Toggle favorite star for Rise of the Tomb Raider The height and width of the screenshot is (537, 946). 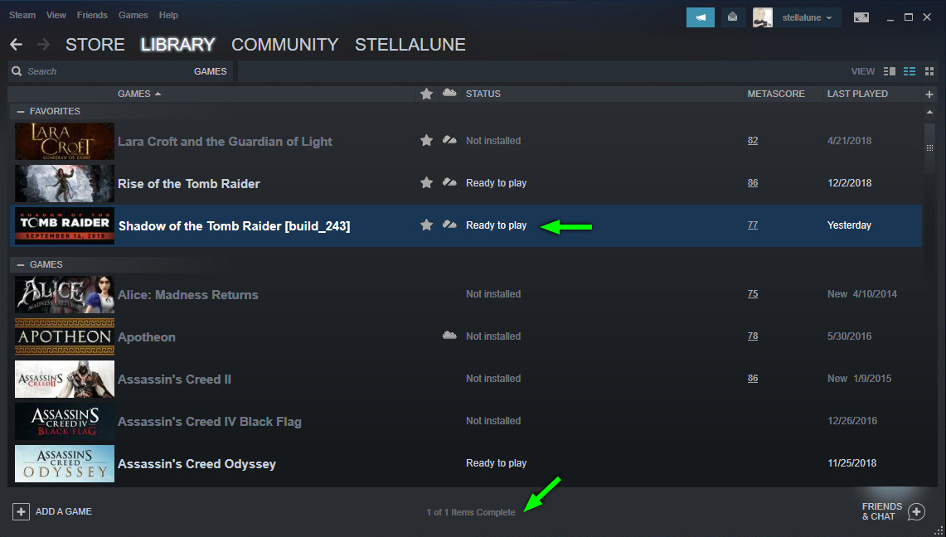click(426, 183)
